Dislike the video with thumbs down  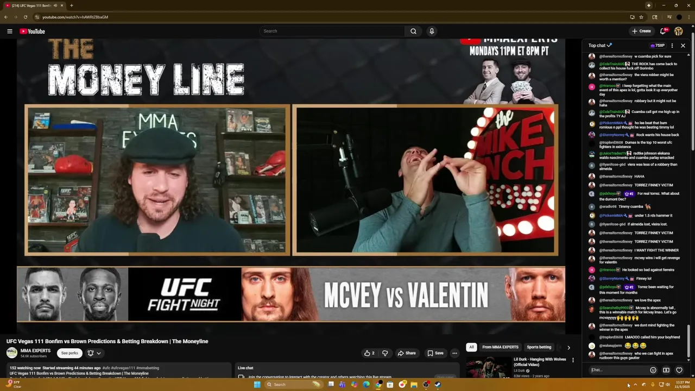click(385, 353)
